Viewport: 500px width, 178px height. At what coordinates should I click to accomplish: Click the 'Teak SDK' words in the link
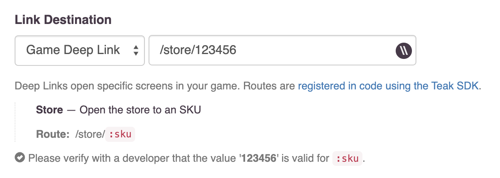(459, 86)
